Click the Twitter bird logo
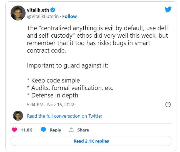This screenshot has height=152, width=180. point(168,9)
